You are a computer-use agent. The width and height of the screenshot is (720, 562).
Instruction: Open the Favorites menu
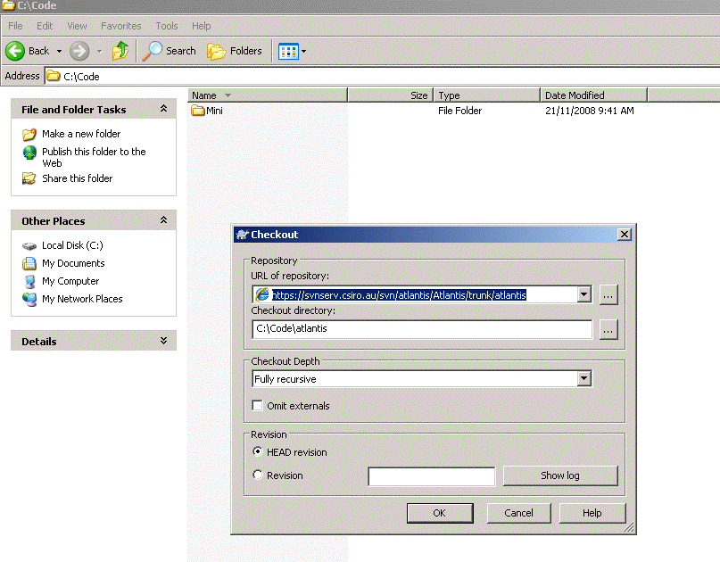pos(120,26)
